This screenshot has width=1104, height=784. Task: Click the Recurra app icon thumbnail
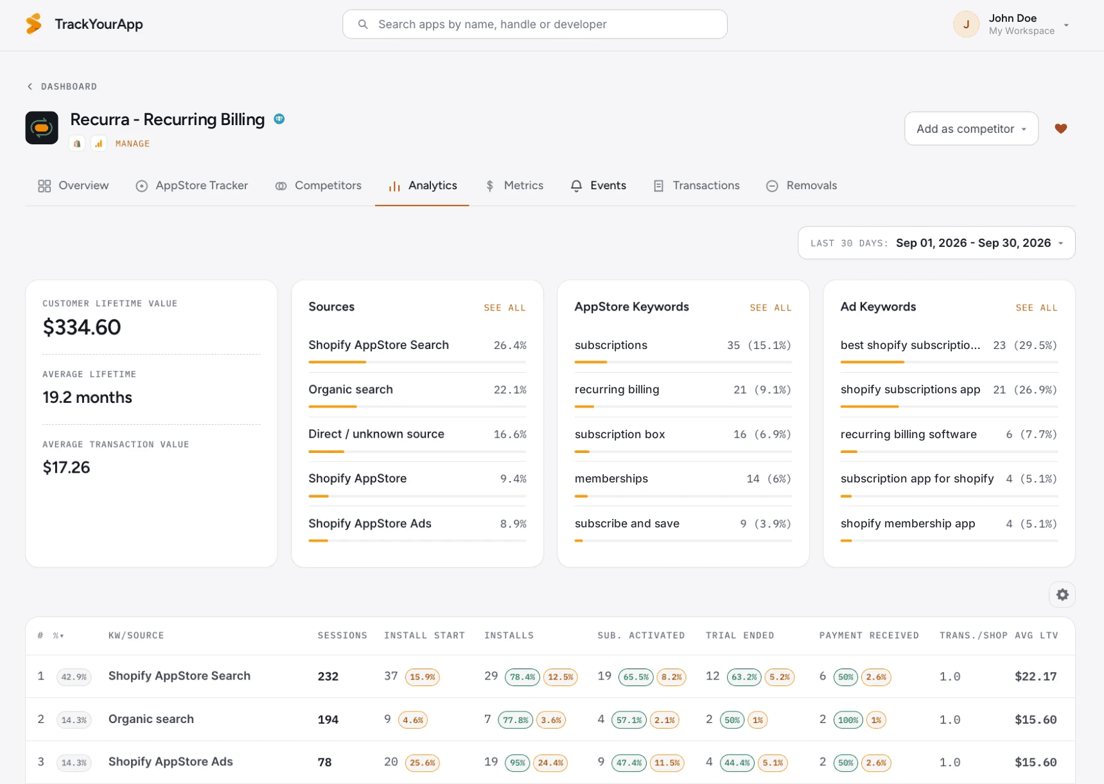pos(42,128)
